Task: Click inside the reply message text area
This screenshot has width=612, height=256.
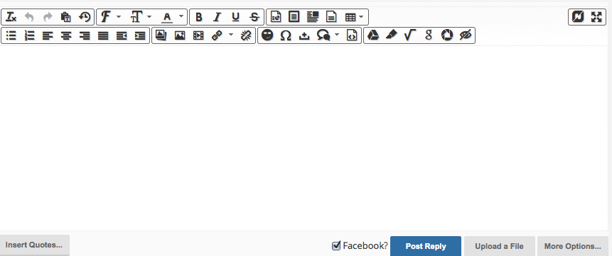Action: 304,138
